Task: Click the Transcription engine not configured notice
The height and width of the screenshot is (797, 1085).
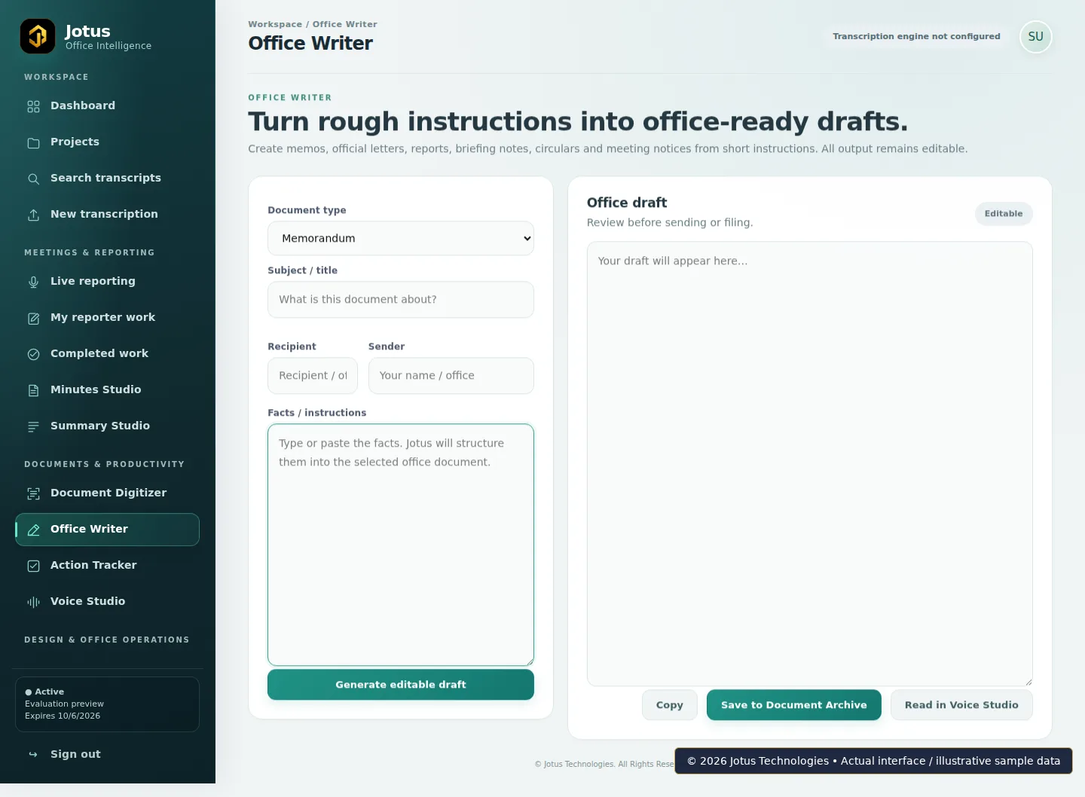Action: pos(916,36)
